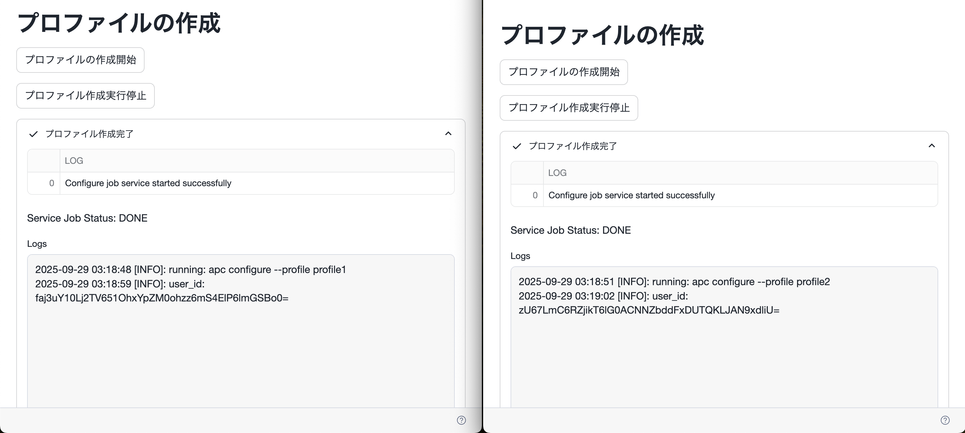Click left table's Configure job service message cell

coord(148,183)
